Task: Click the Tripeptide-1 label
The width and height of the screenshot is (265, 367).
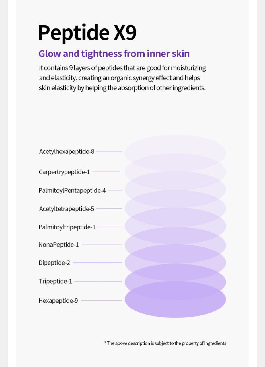Action: 55,281
